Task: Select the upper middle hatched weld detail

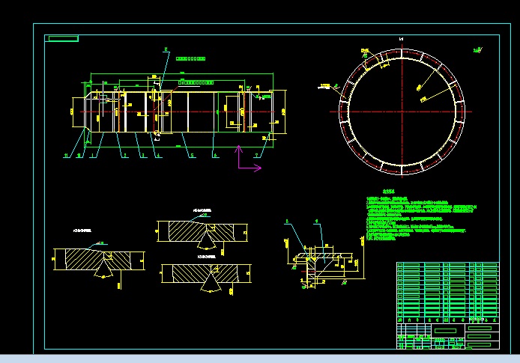Action: point(202,233)
